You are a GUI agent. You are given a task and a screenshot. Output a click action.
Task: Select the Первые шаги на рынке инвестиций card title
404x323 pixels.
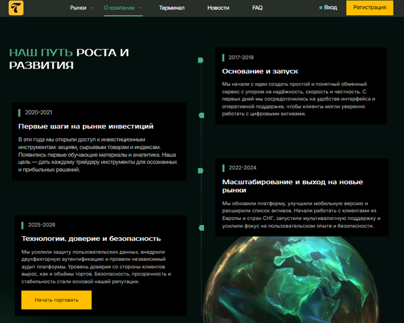(x=86, y=126)
